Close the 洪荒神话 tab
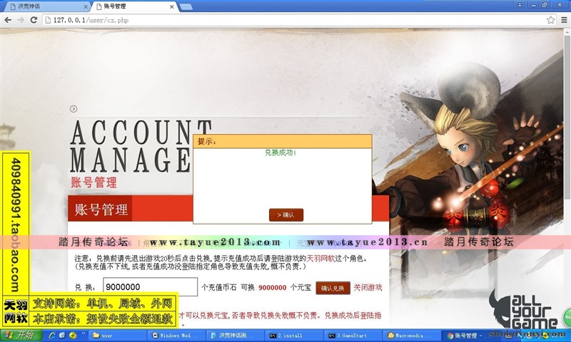 pyautogui.click(x=86, y=6)
